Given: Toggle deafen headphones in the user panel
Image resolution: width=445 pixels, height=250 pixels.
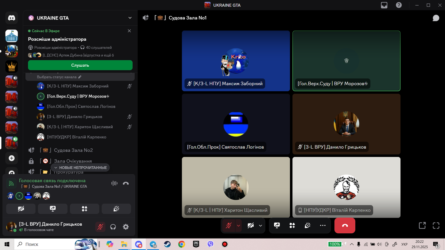Looking at the screenshot, I should point(113,227).
